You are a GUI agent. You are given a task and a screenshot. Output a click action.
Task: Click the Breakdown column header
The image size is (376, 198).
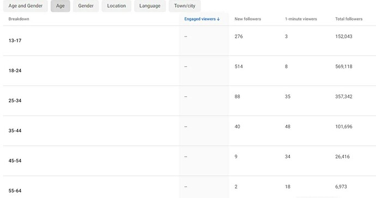tap(19, 19)
